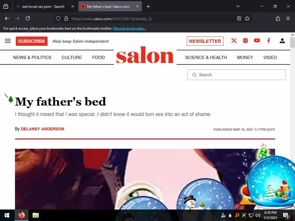Click the red SUBSCRIBE button
The height and width of the screenshot is (221, 295).
pos(32,41)
